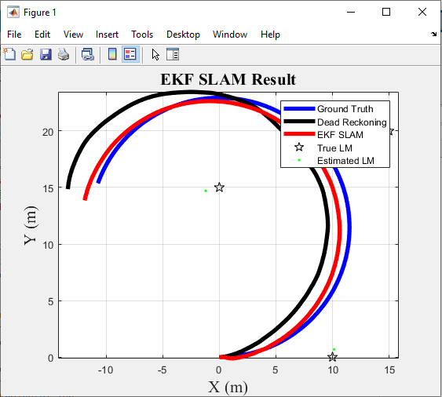The image size is (442, 397).
Task: Click the MATLAB logo in title bar
Action: tap(13, 12)
